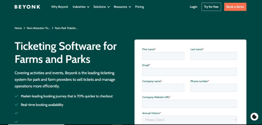Click the Ticketing Software for Farms and Parks heading
This screenshot has height=125, width=262.
pyautogui.click(x=65, y=52)
